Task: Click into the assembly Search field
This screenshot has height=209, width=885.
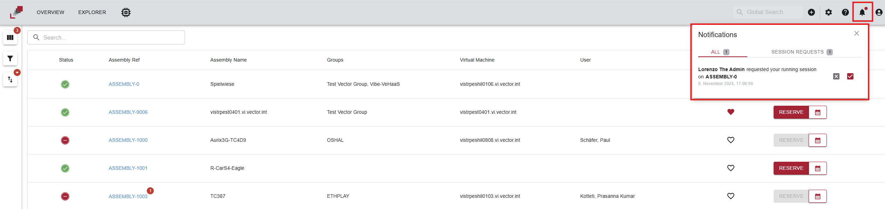Action: point(106,37)
